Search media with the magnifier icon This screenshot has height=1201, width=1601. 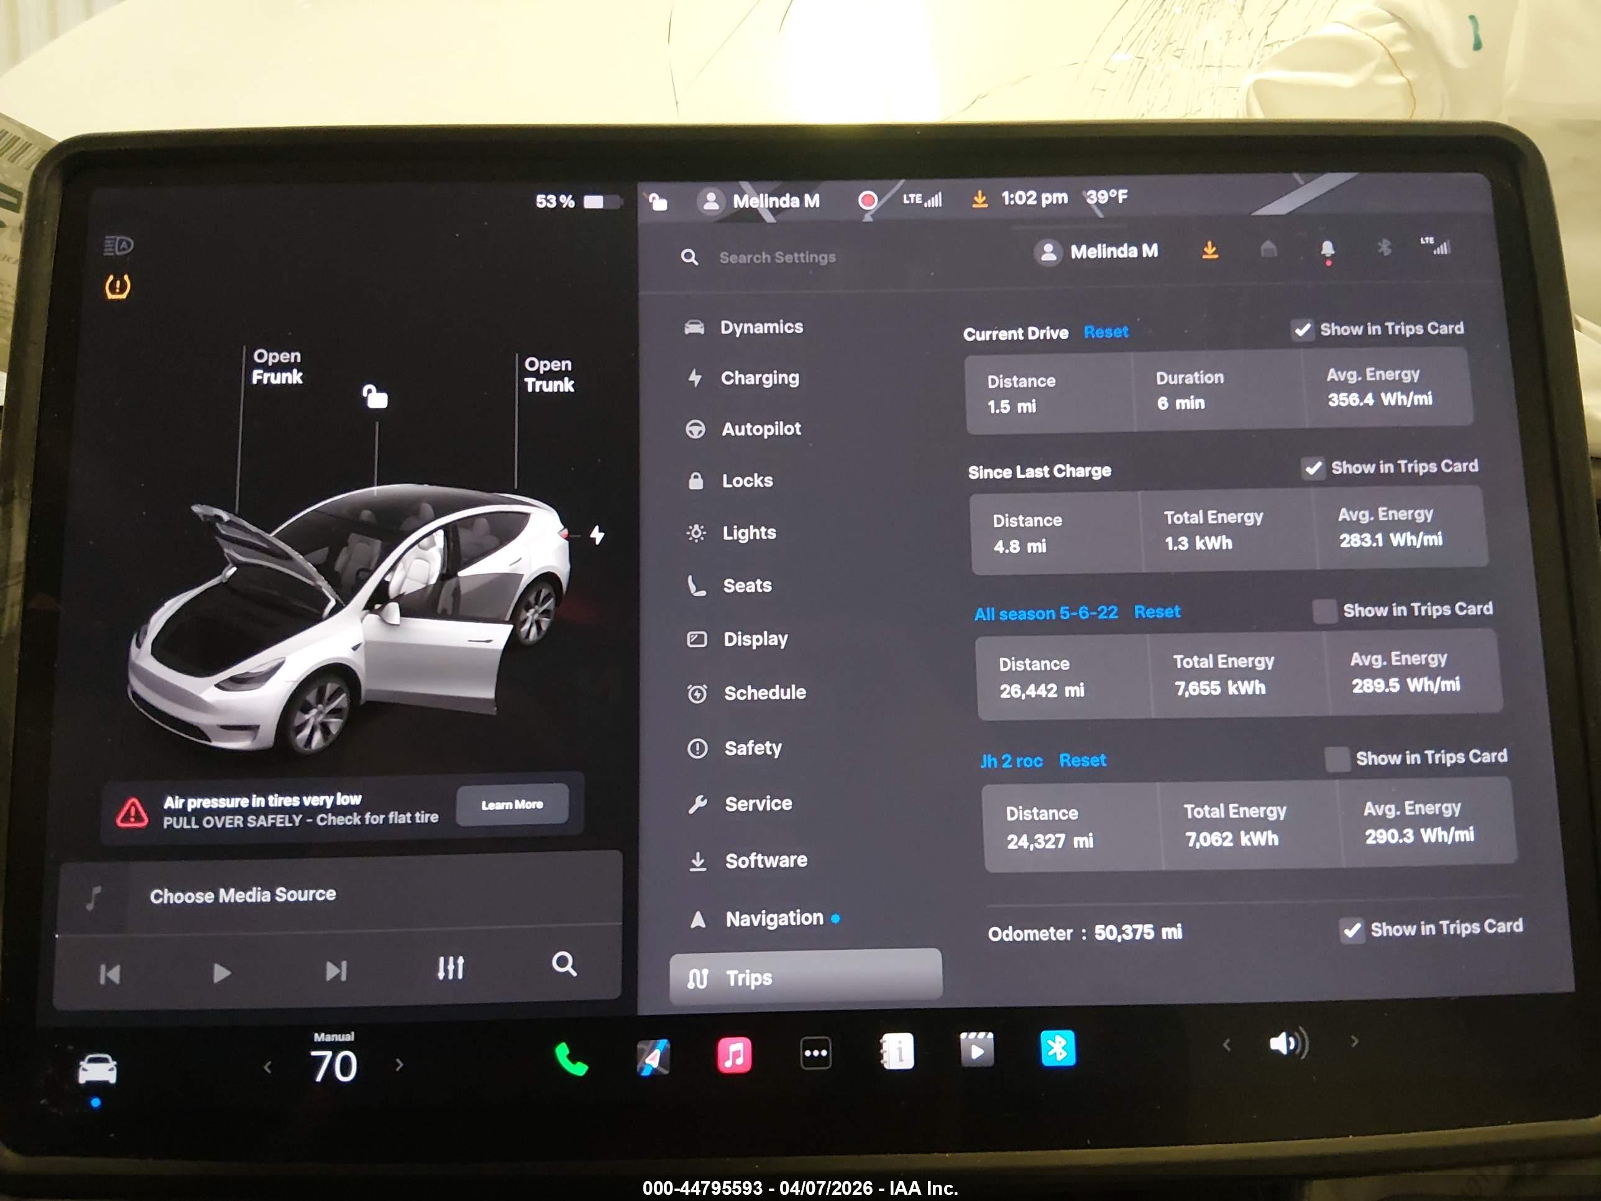click(564, 964)
